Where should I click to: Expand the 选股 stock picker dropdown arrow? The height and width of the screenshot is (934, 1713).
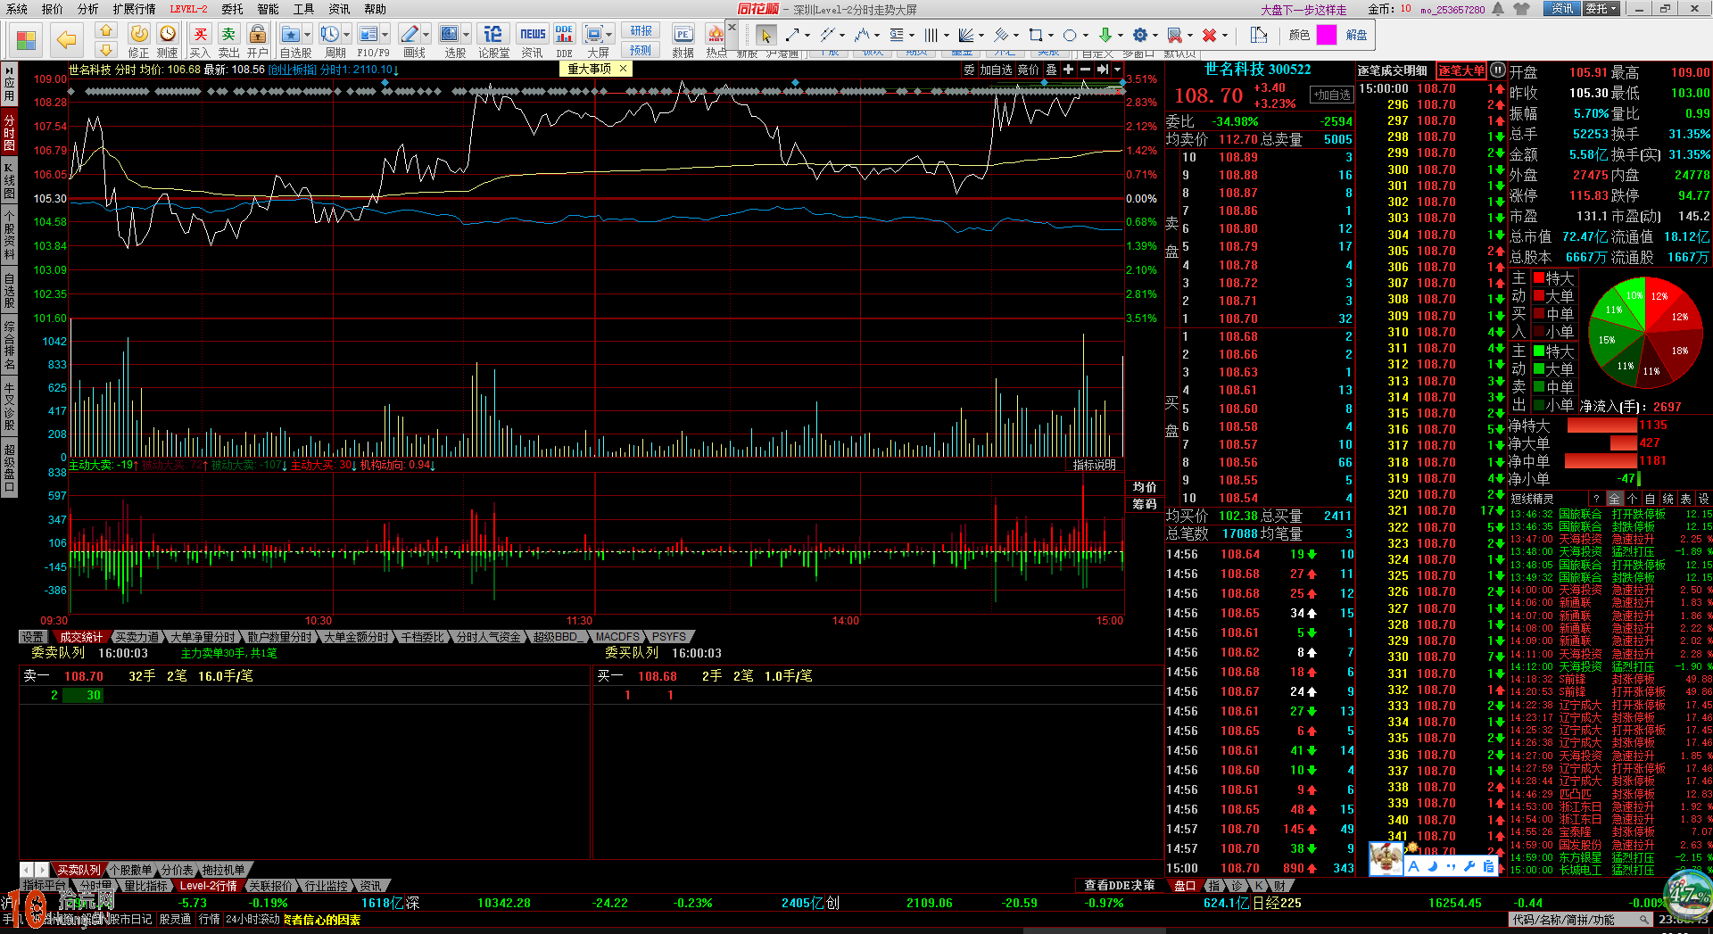point(466,35)
